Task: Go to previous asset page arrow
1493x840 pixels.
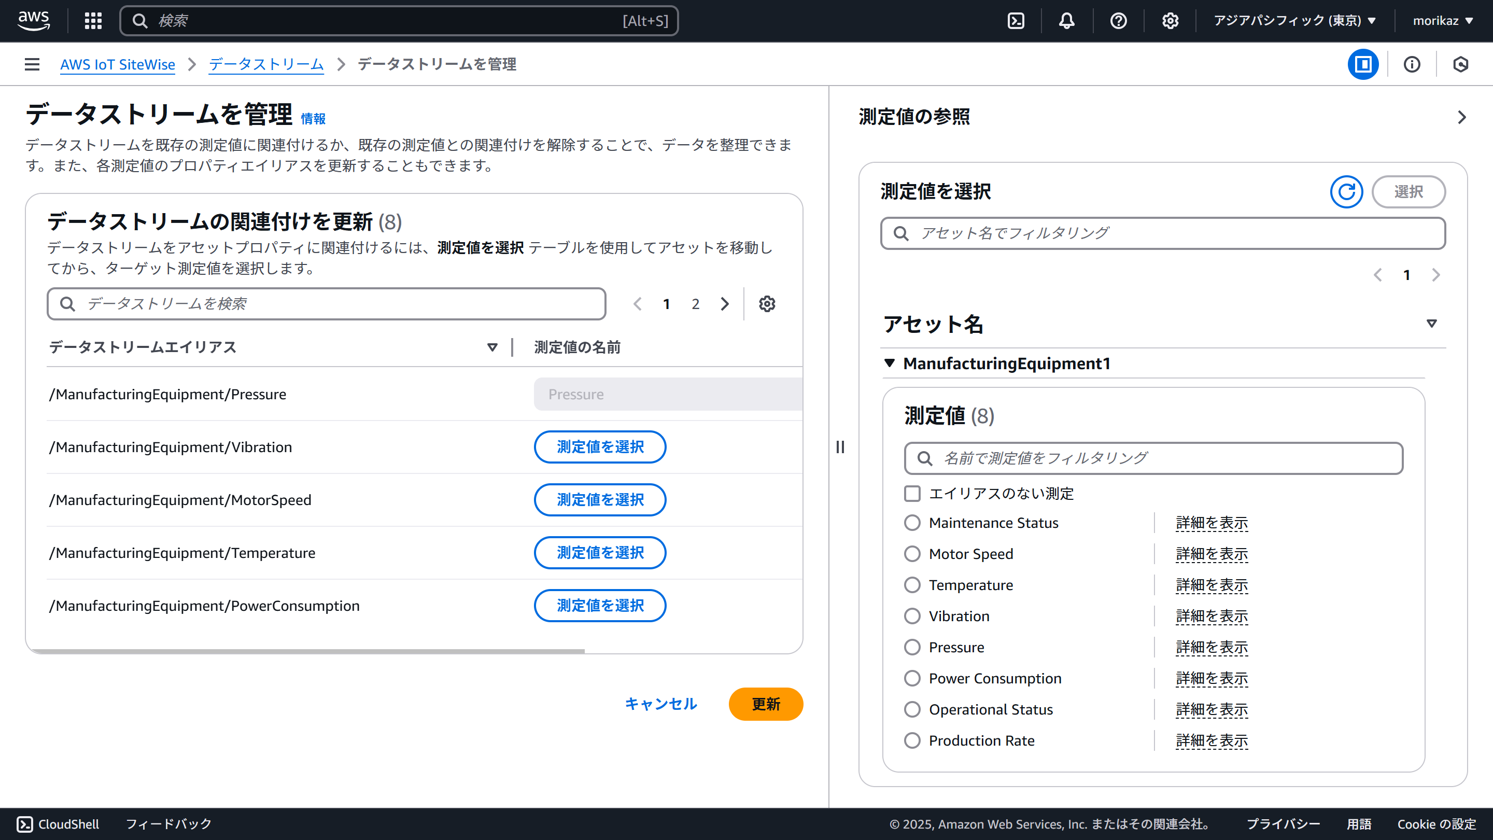Action: point(1378,275)
